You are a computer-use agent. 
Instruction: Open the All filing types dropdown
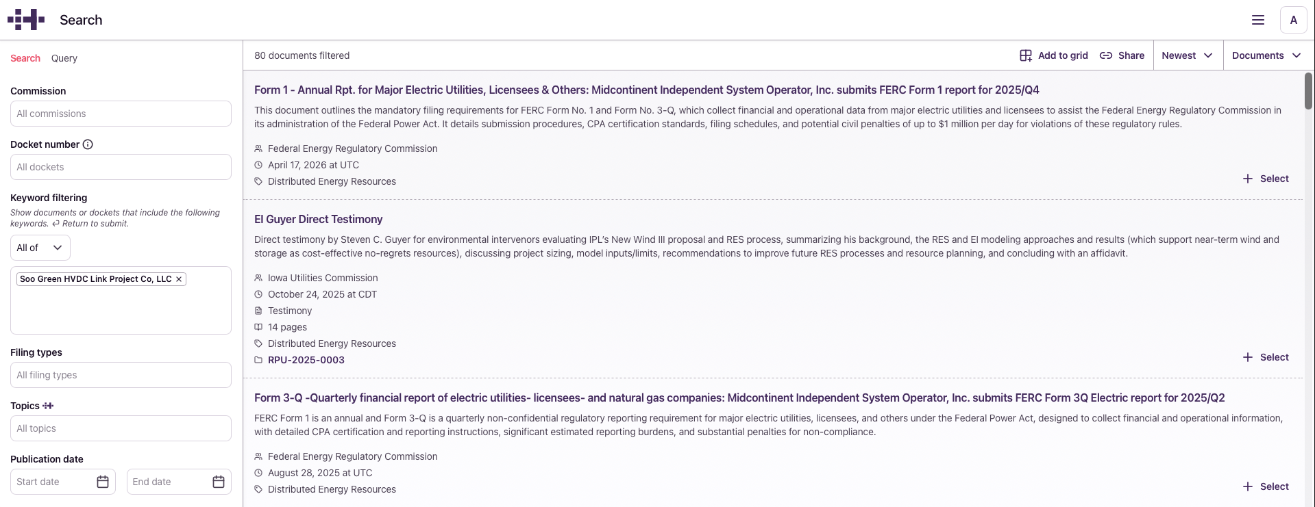coord(121,375)
